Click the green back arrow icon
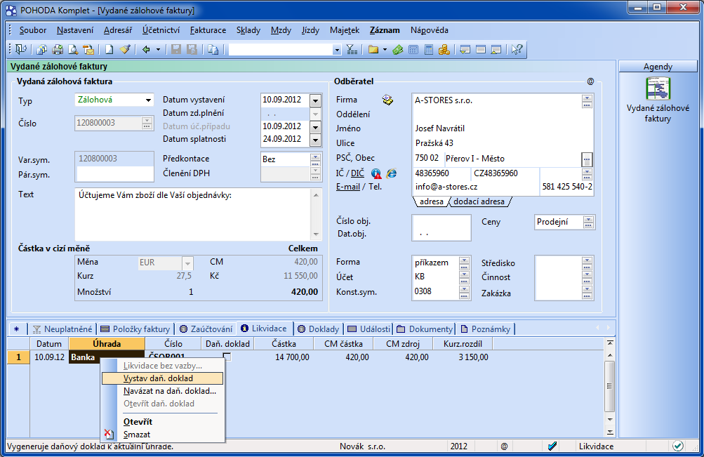Screen dimensions: 704x457 [x=147, y=49]
